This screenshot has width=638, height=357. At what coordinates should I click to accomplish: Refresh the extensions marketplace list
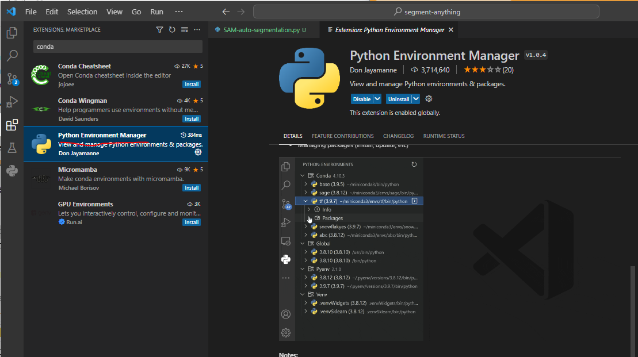(172, 30)
